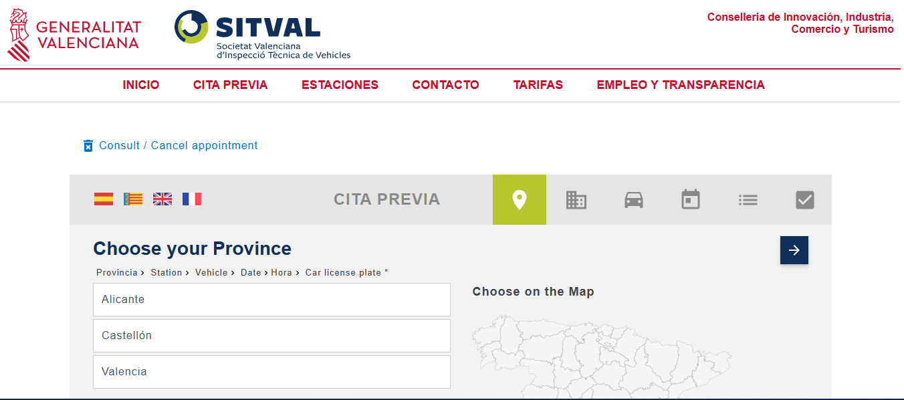Viewport: 904px width, 400px height.
Task: Open the ESTACIONES menu item
Action: pyautogui.click(x=340, y=85)
